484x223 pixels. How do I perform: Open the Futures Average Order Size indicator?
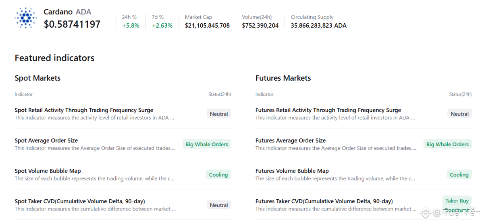pos(291,141)
